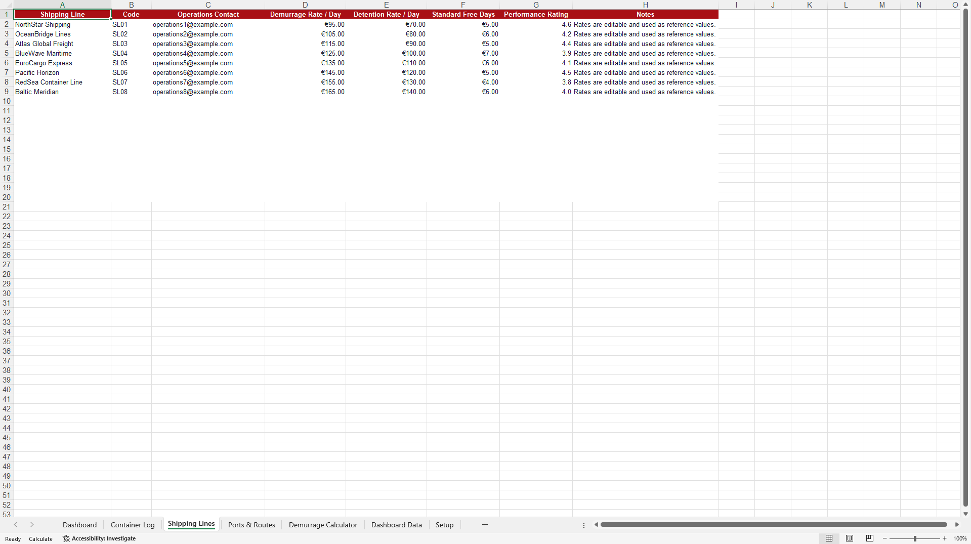Viewport: 971px width, 544px height.
Task: Click the OceanBridge Lines cell
Action: [62, 34]
